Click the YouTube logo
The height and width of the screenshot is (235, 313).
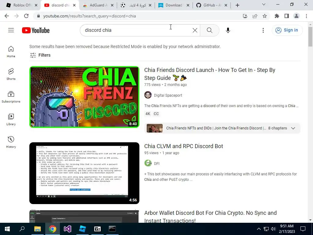click(x=36, y=30)
